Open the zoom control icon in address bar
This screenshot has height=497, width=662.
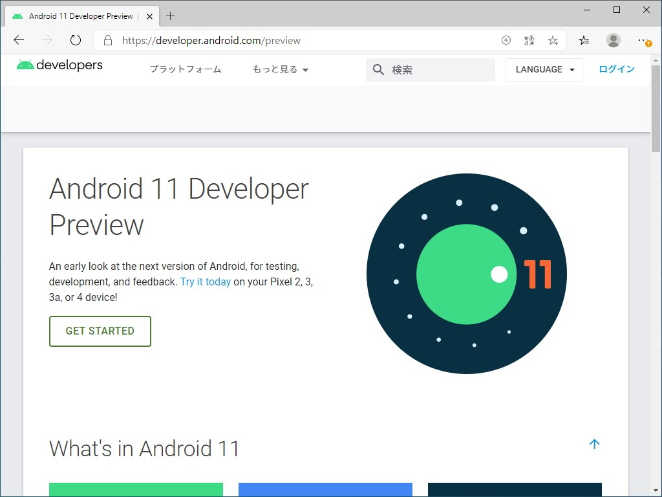pos(506,40)
